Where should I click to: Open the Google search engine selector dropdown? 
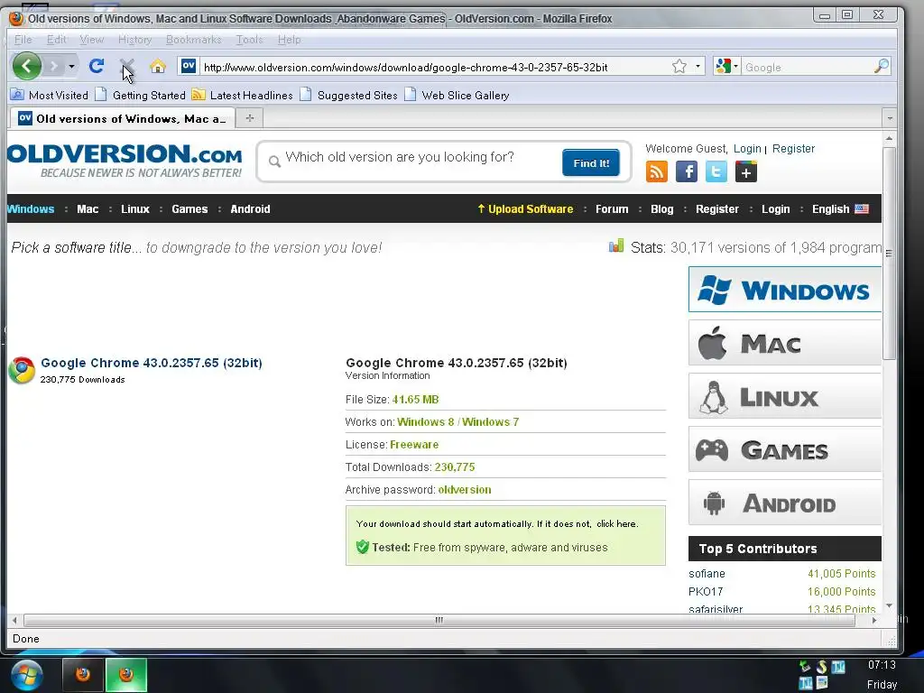click(x=726, y=67)
